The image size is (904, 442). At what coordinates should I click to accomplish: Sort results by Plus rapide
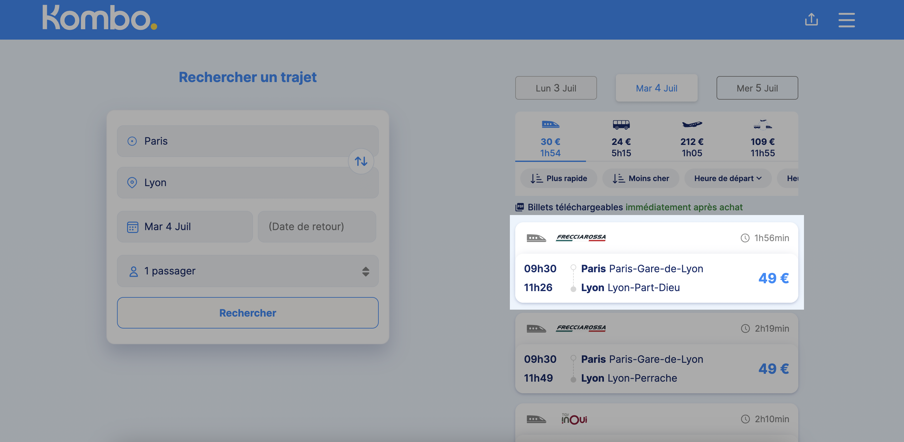(x=558, y=178)
